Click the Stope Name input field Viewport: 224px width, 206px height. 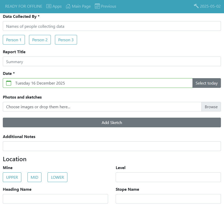(x=168, y=199)
